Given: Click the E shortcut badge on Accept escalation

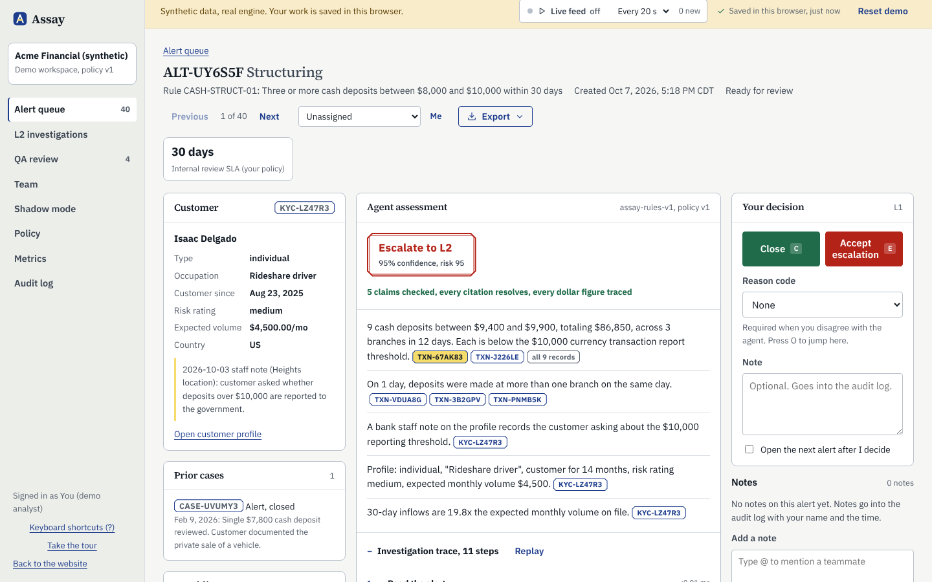Looking at the screenshot, I should pos(890,249).
